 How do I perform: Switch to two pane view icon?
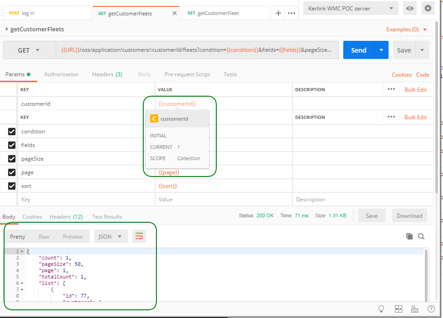pyautogui.click(x=399, y=309)
